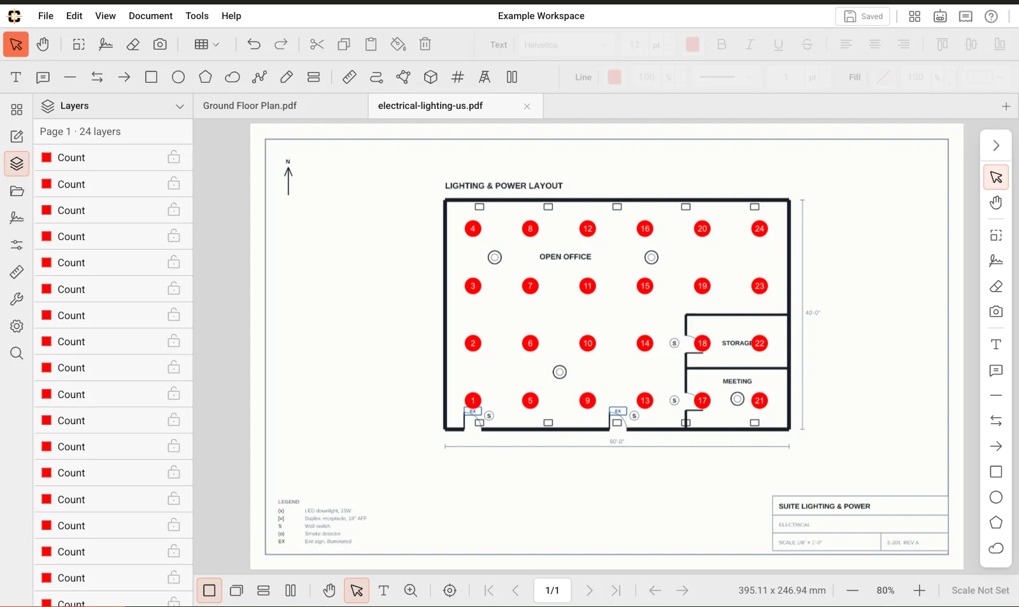Image resolution: width=1019 pixels, height=607 pixels.
Task: Select the polygon tool in annotation bar
Action: tap(205, 77)
